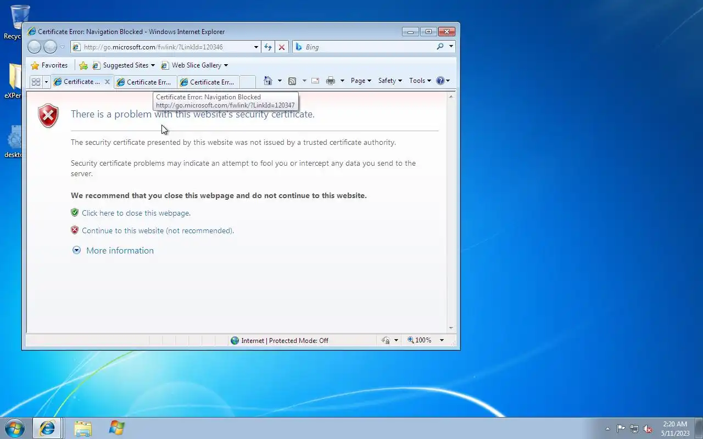The height and width of the screenshot is (439, 703).
Task: Click the magnifier Search icon
Action: click(x=440, y=47)
